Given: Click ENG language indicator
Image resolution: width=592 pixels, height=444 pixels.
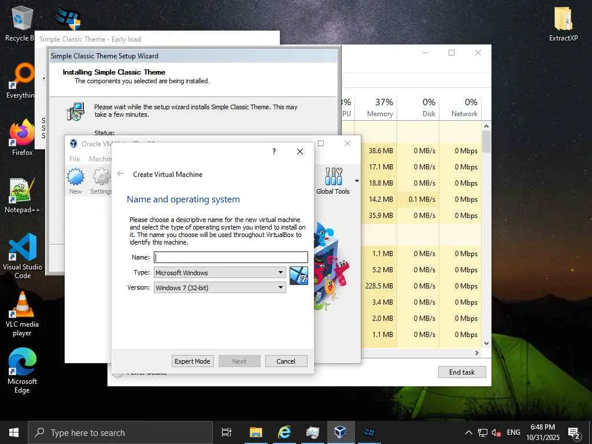Looking at the screenshot, I should coord(513,432).
